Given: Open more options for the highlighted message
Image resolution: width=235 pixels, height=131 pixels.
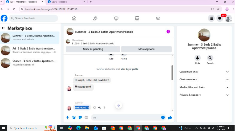Looking at the screenshot, I should pos(104,107).
